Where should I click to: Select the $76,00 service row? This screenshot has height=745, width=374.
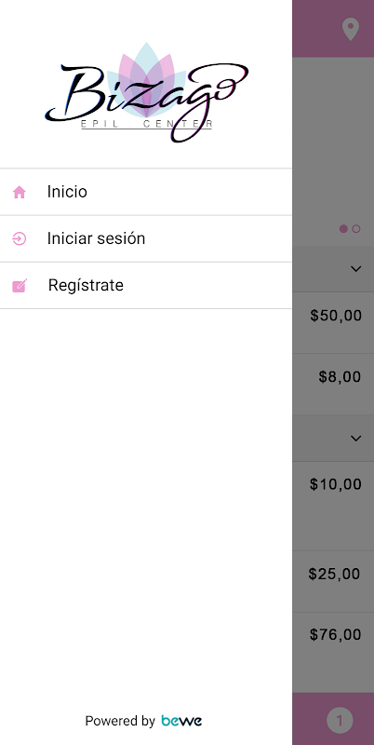click(333, 652)
